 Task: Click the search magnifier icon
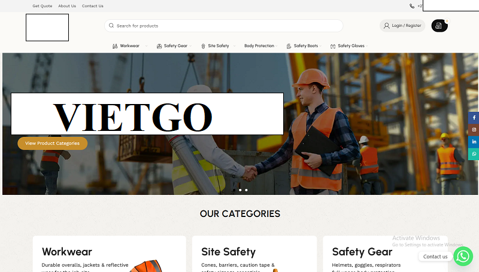pyautogui.click(x=111, y=26)
